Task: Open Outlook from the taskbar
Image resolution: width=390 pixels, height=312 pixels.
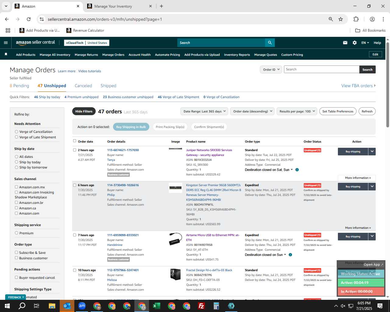Action: pos(67,306)
